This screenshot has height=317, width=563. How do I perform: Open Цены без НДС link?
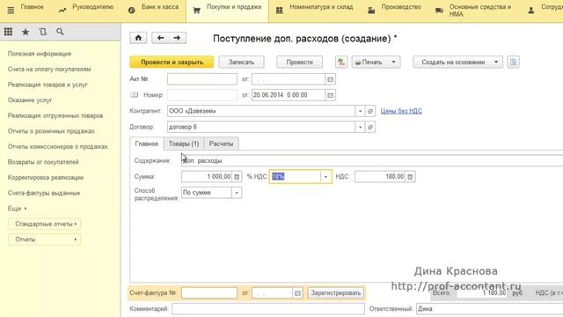[x=401, y=111]
